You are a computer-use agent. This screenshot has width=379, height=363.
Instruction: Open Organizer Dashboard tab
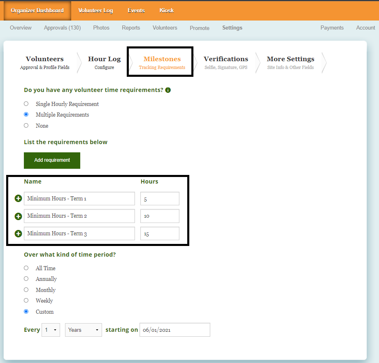point(37,11)
